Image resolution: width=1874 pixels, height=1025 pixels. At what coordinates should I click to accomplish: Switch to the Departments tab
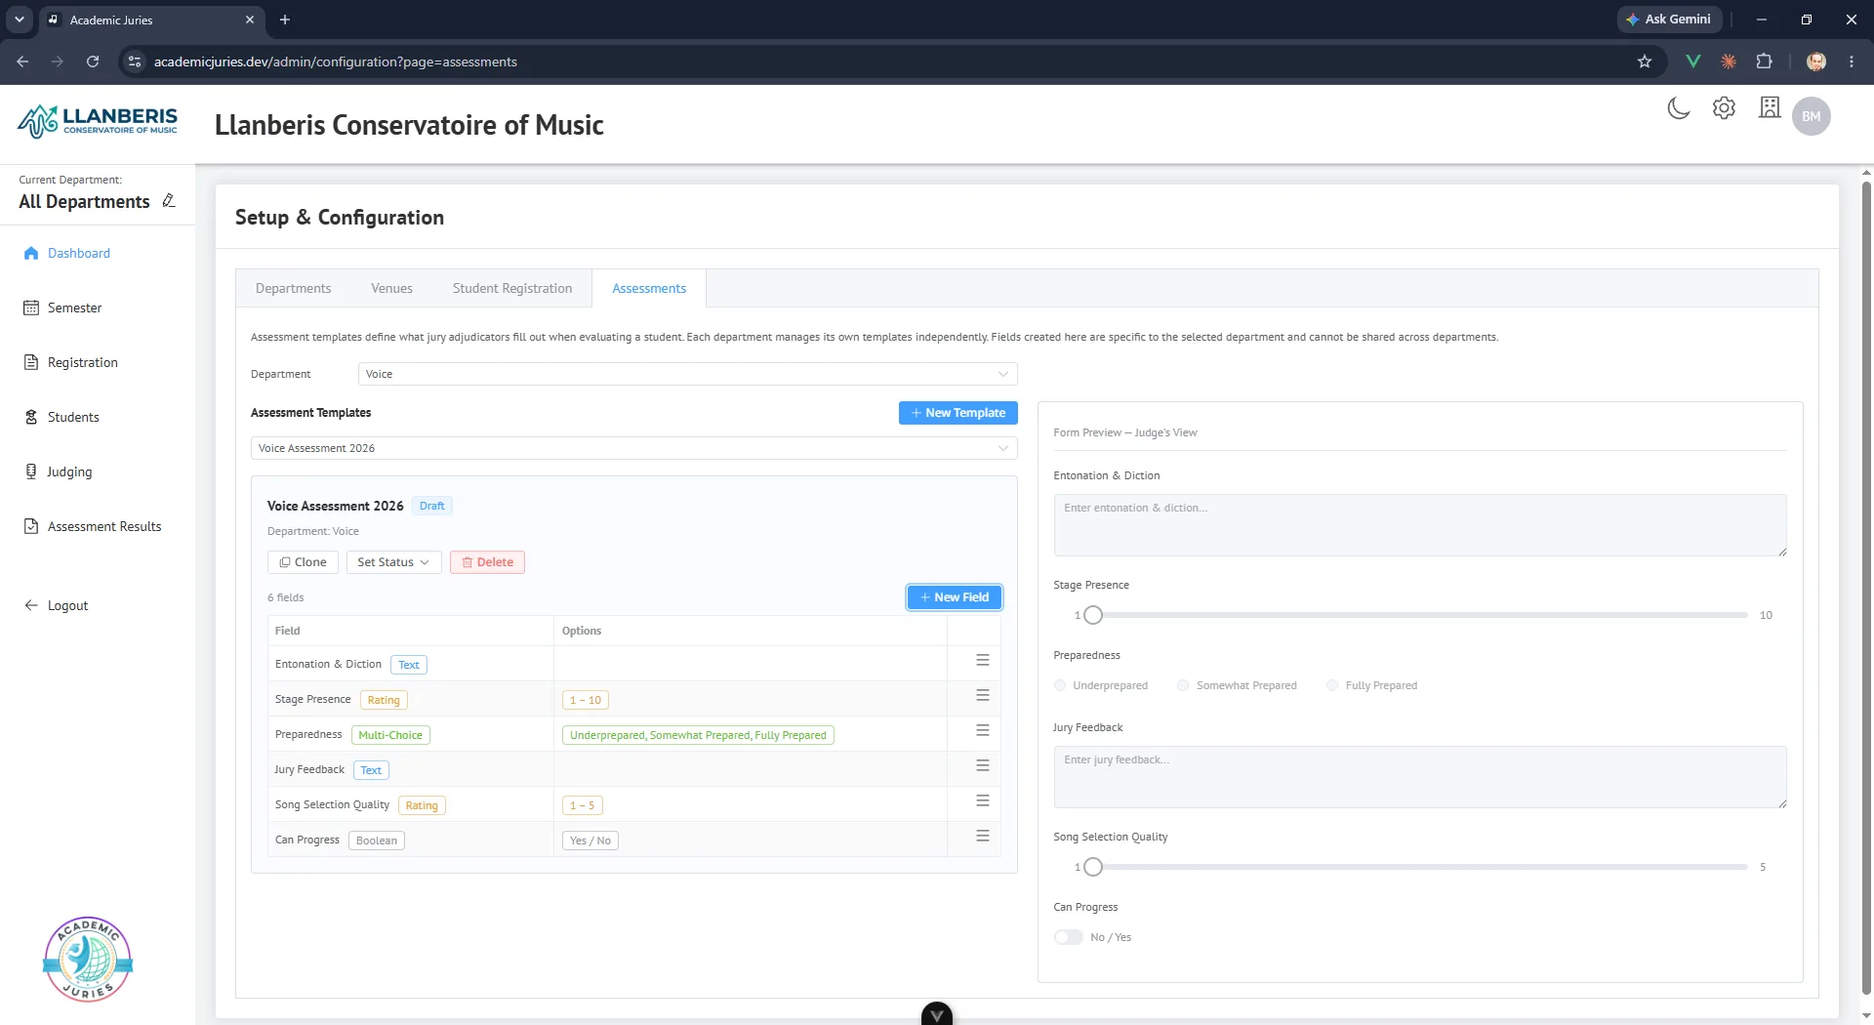point(293,289)
